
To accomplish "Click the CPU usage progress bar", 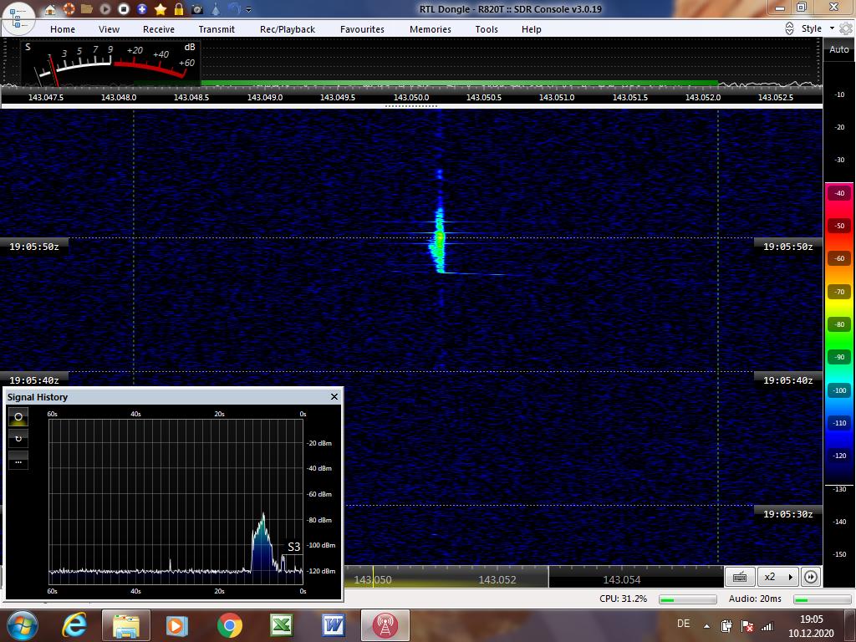I will (x=688, y=599).
